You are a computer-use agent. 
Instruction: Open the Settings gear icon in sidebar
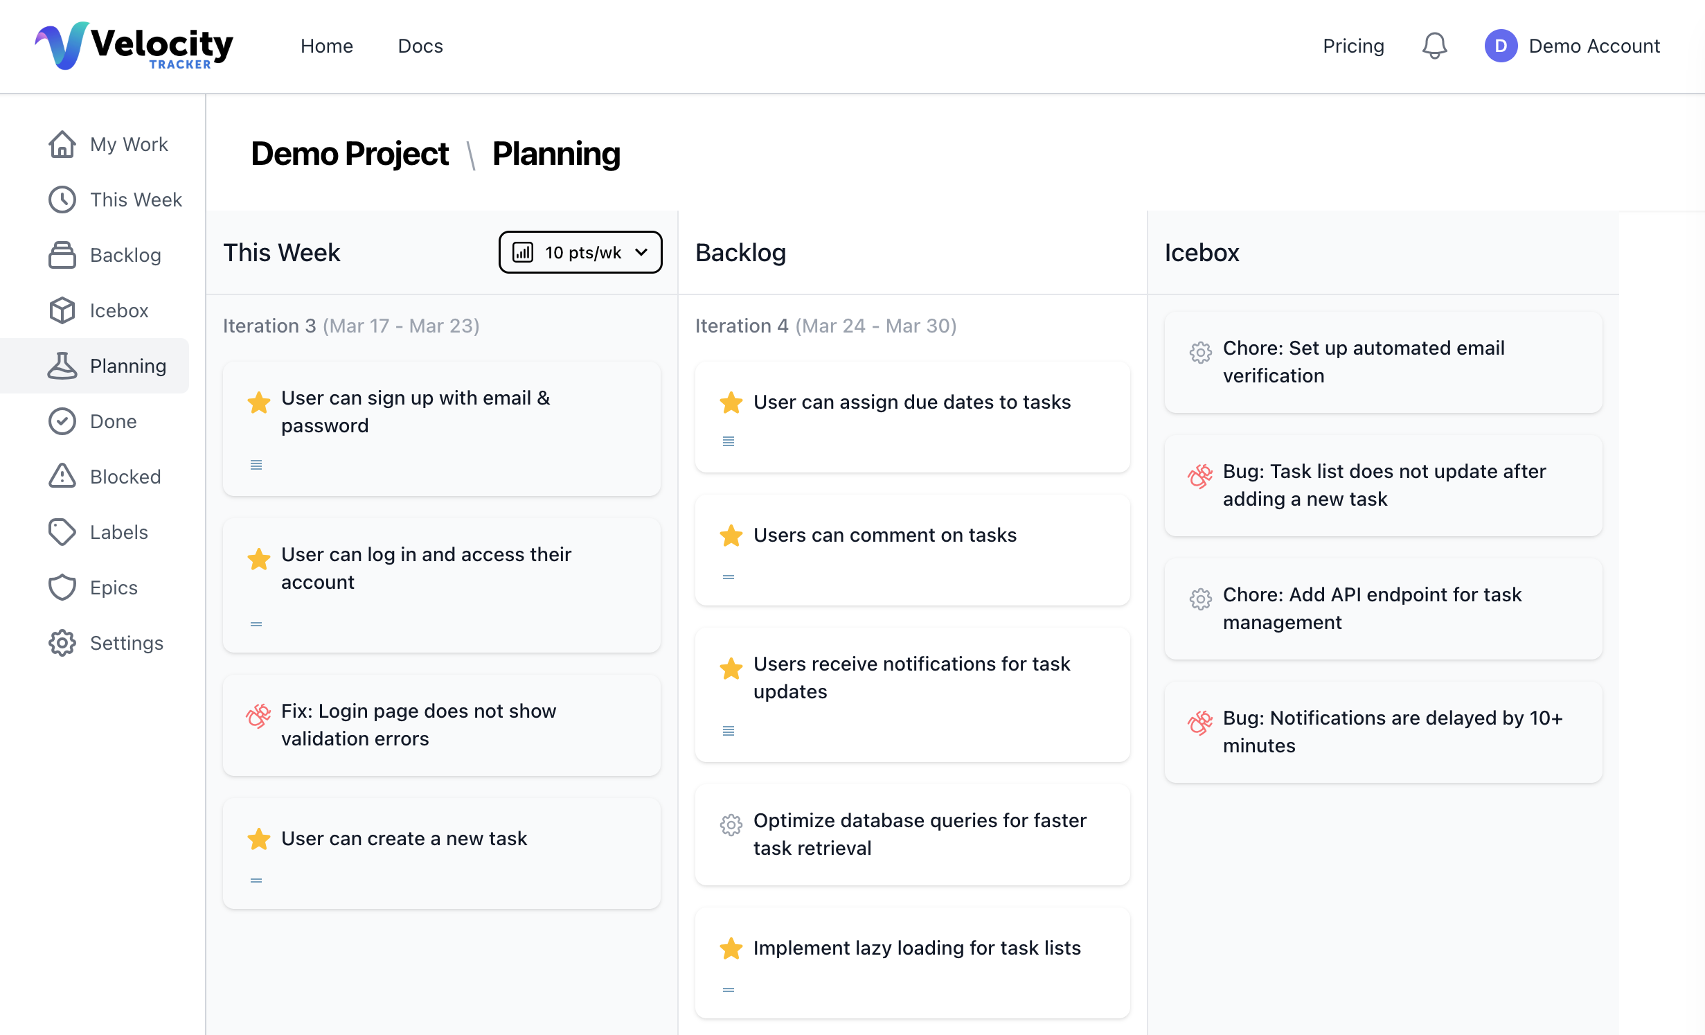pyautogui.click(x=62, y=643)
